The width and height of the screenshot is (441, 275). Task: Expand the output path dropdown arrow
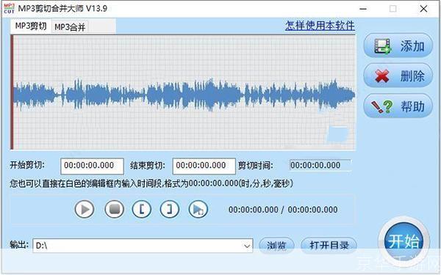pyautogui.click(x=247, y=246)
